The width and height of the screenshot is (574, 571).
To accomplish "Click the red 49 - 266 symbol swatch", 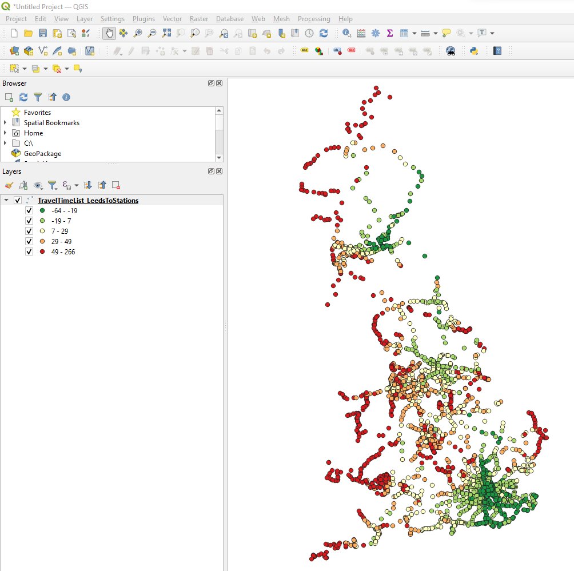I will coord(41,251).
